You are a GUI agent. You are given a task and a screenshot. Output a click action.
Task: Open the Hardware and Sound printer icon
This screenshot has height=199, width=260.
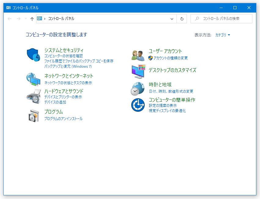tap(34, 96)
